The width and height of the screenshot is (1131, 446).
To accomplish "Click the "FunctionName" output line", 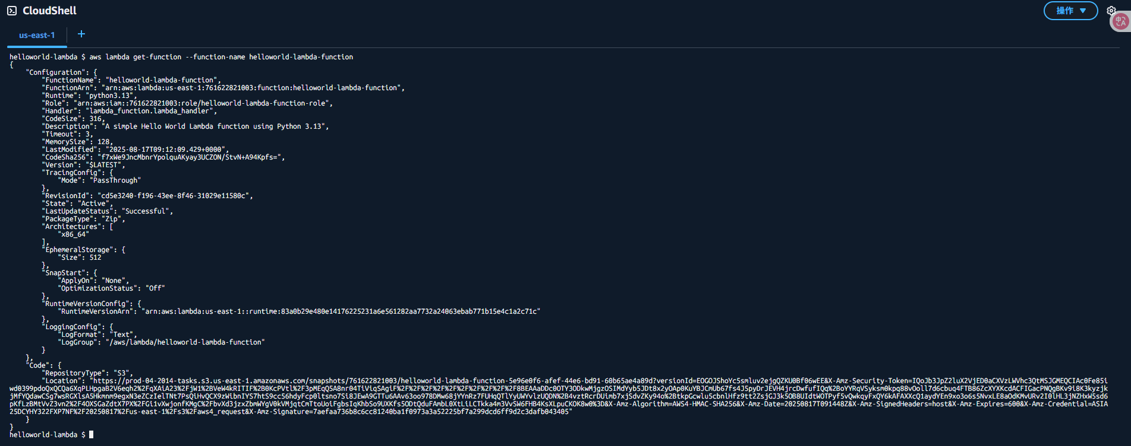I will (131, 80).
